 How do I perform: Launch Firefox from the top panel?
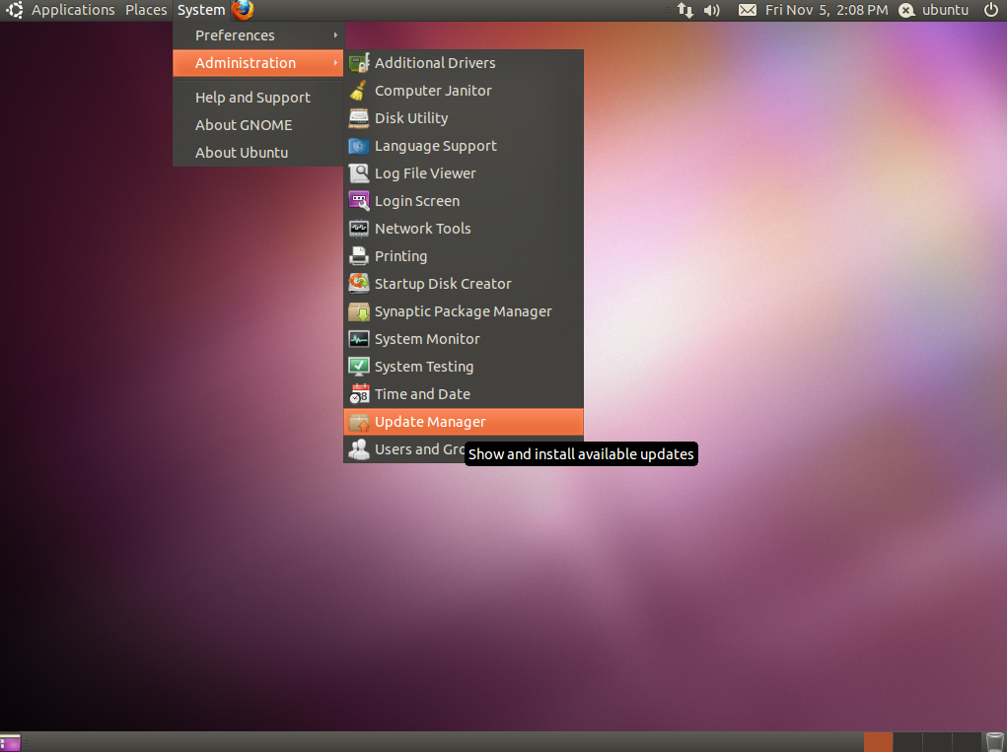(243, 10)
